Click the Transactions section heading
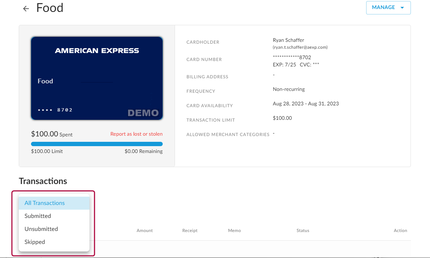430x258 pixels. coord(43,181)
